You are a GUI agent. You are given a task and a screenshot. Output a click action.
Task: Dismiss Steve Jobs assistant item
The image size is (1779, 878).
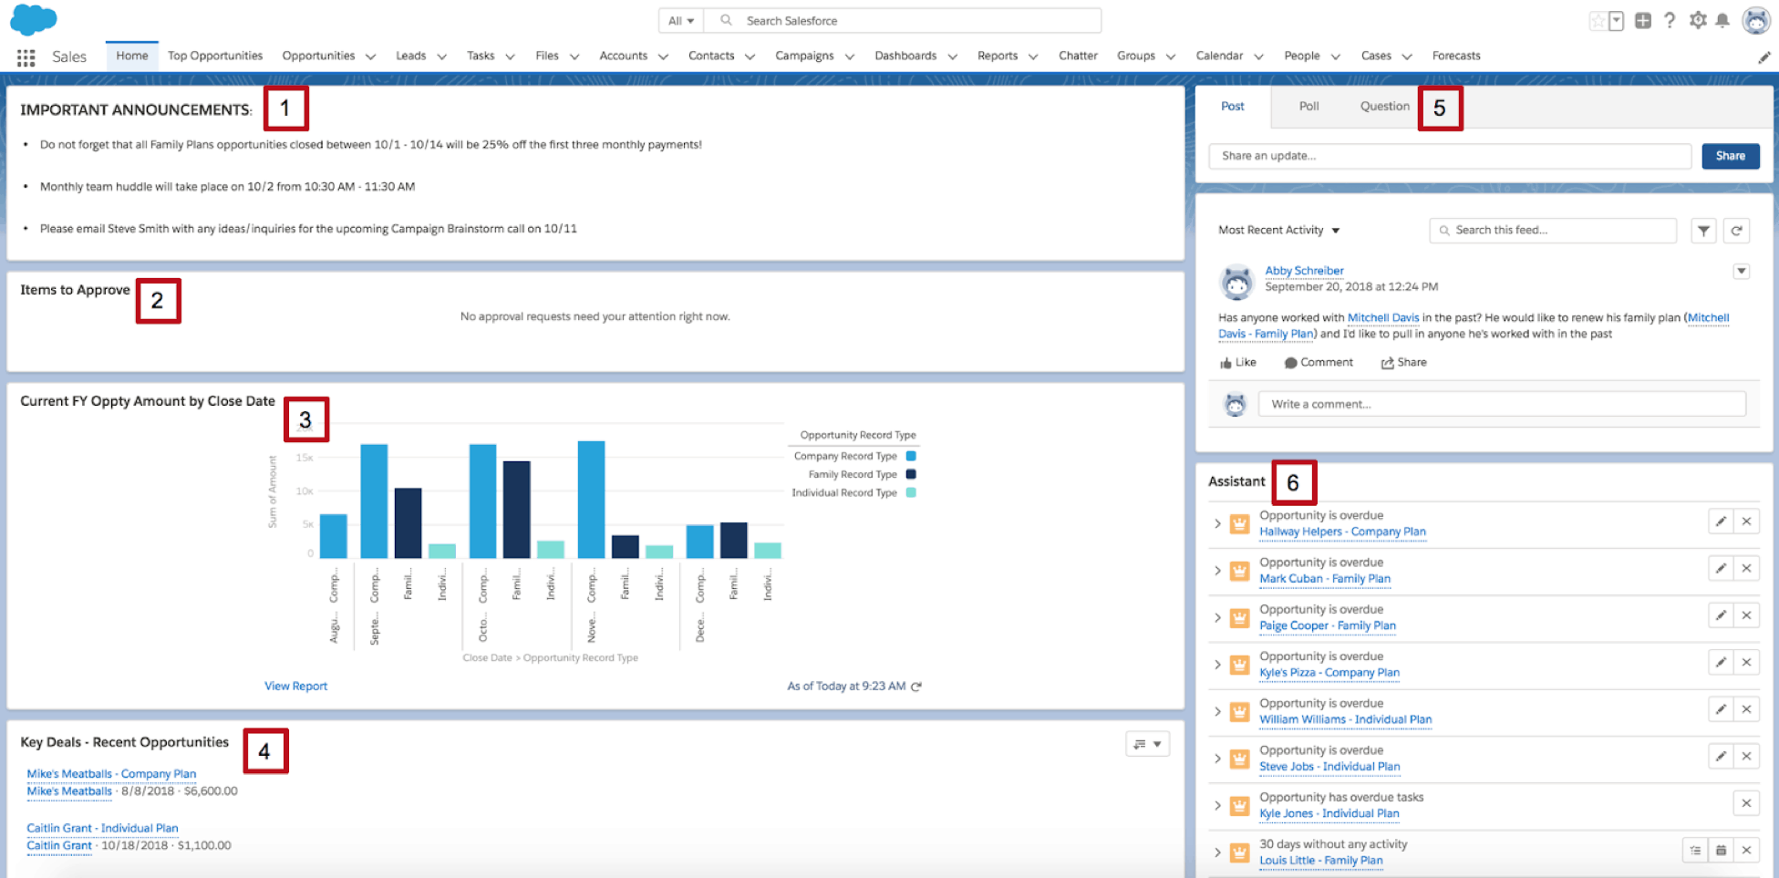(1746, 756)
